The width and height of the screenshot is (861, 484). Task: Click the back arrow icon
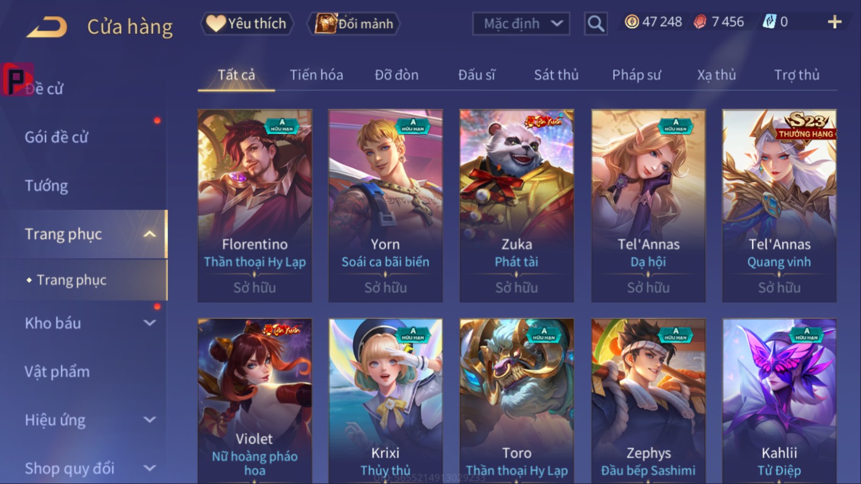tap(47, 26)
